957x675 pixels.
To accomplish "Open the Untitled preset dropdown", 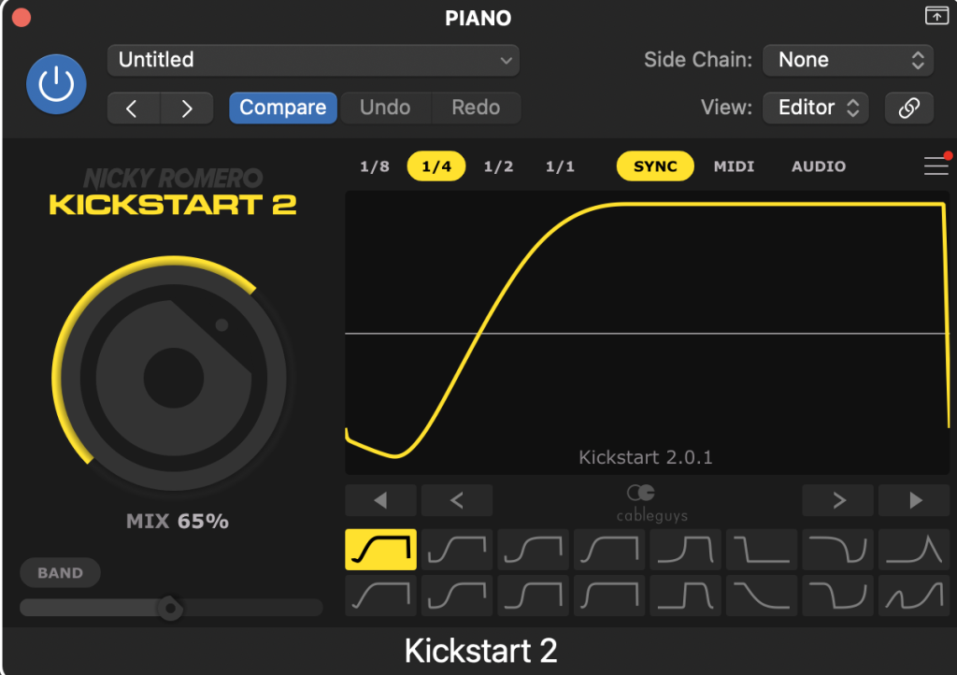I will point(313,61).
